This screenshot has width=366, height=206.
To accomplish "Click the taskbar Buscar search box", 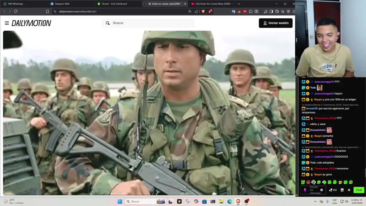I will pos(146,201).
